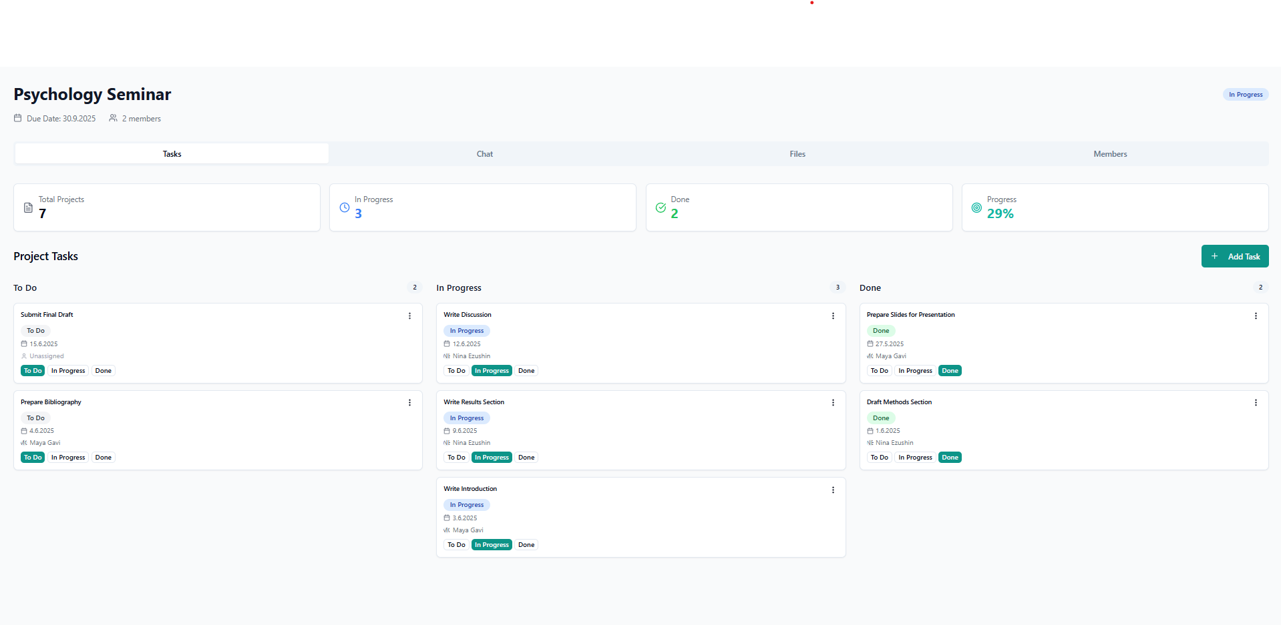Viewport: 1281px width, 625px height.
Task: Move Write Discussion back to To Do
Action: point(456,371)
